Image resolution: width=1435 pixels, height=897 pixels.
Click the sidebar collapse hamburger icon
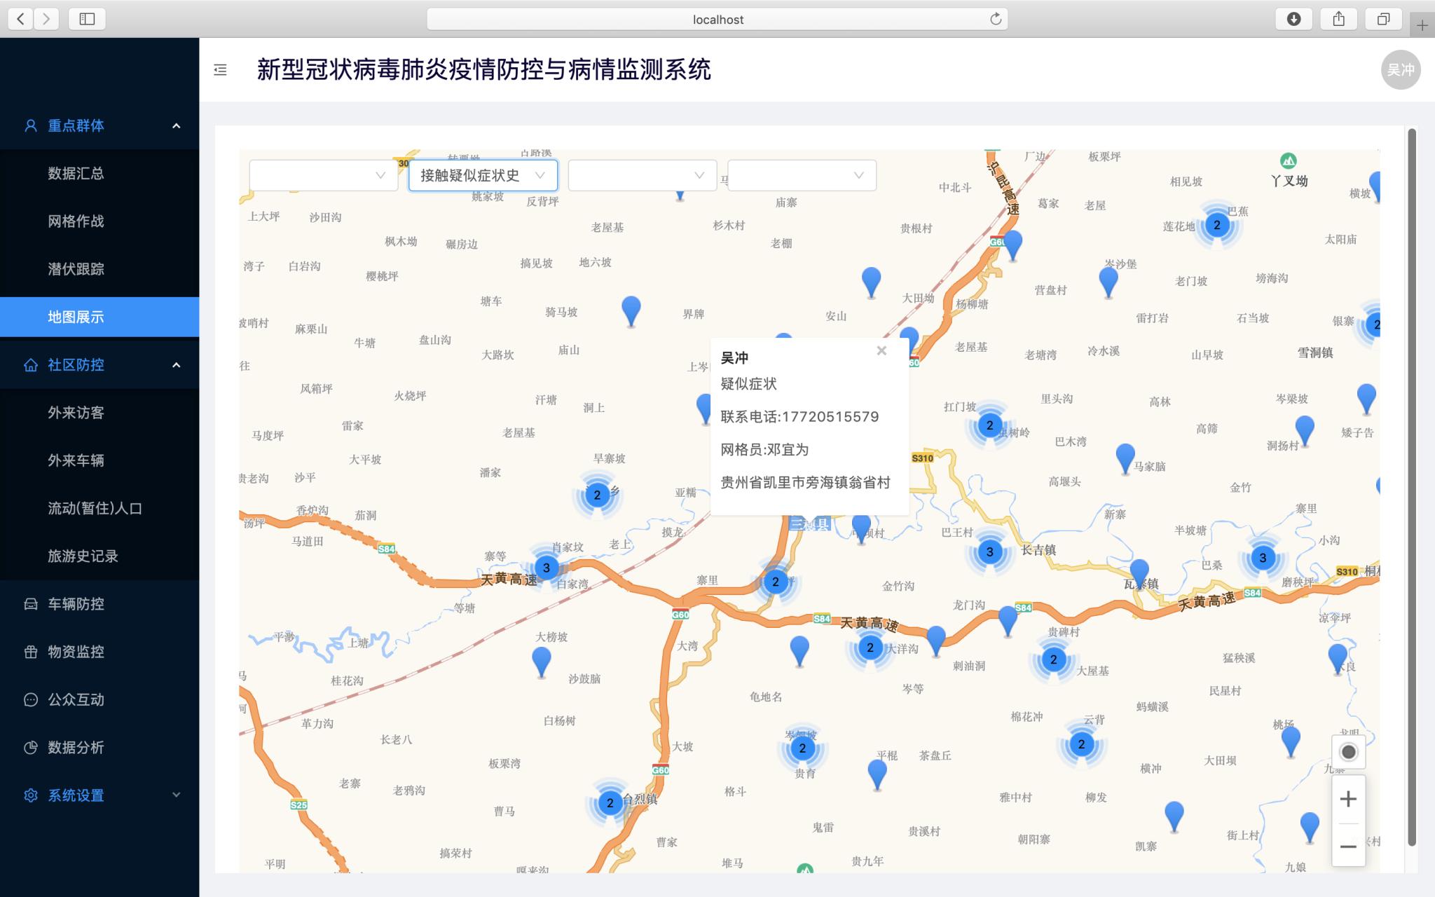pyautogui.click(x=220, y=69)
